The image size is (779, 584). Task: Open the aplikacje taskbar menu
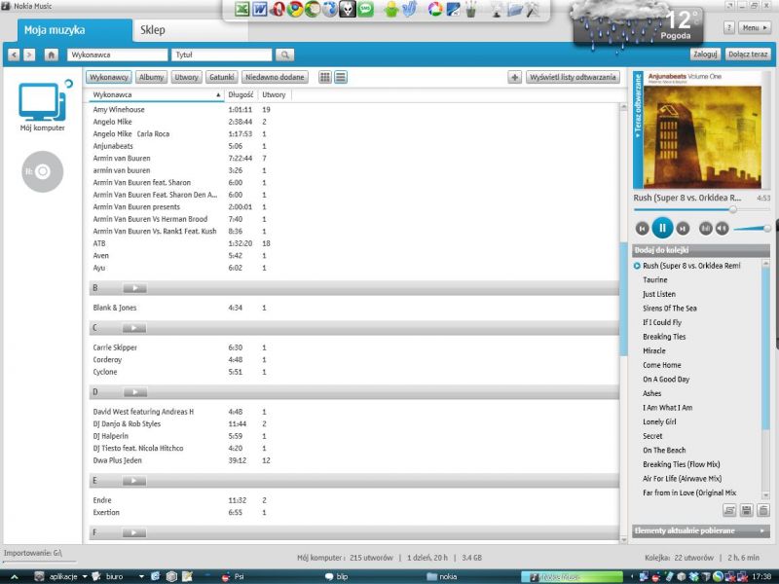point(61,576)
